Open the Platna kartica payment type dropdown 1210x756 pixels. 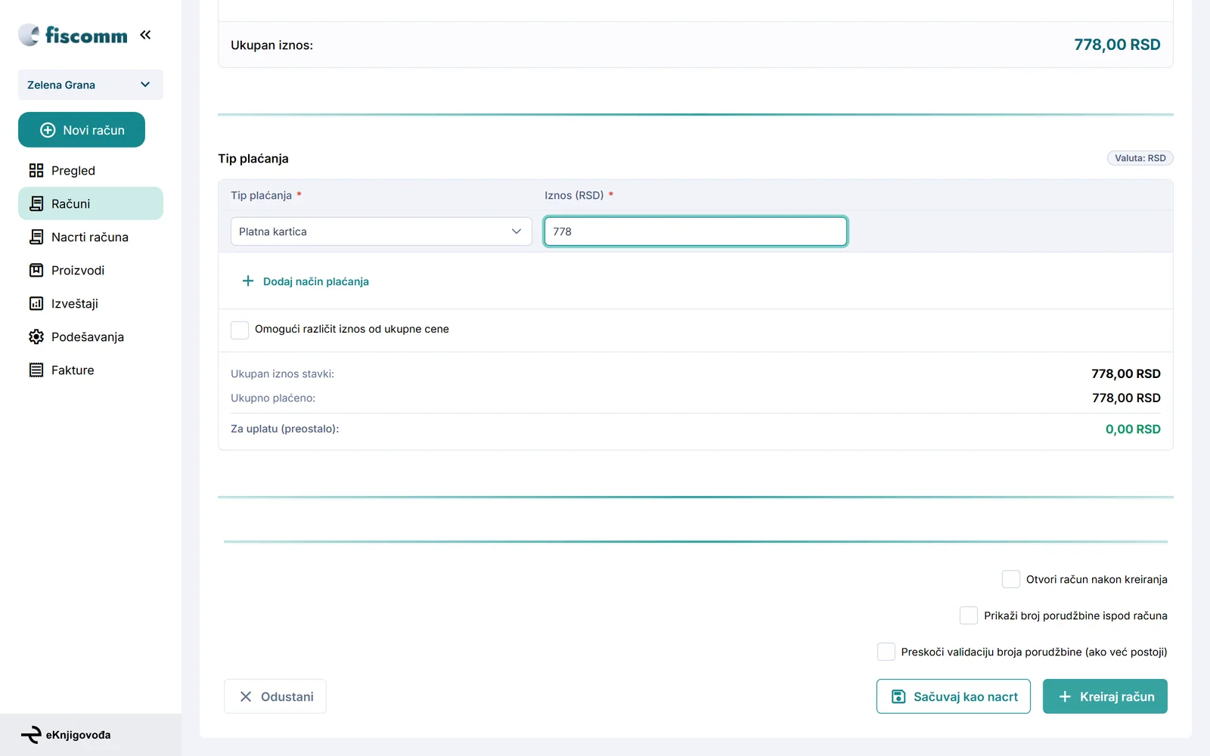[x=381, y=231]
